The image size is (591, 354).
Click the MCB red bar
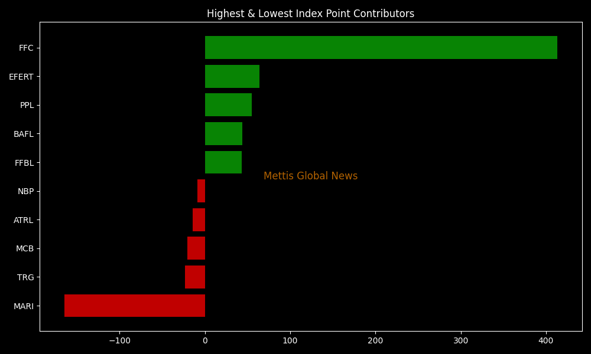[x=196, y=248]
